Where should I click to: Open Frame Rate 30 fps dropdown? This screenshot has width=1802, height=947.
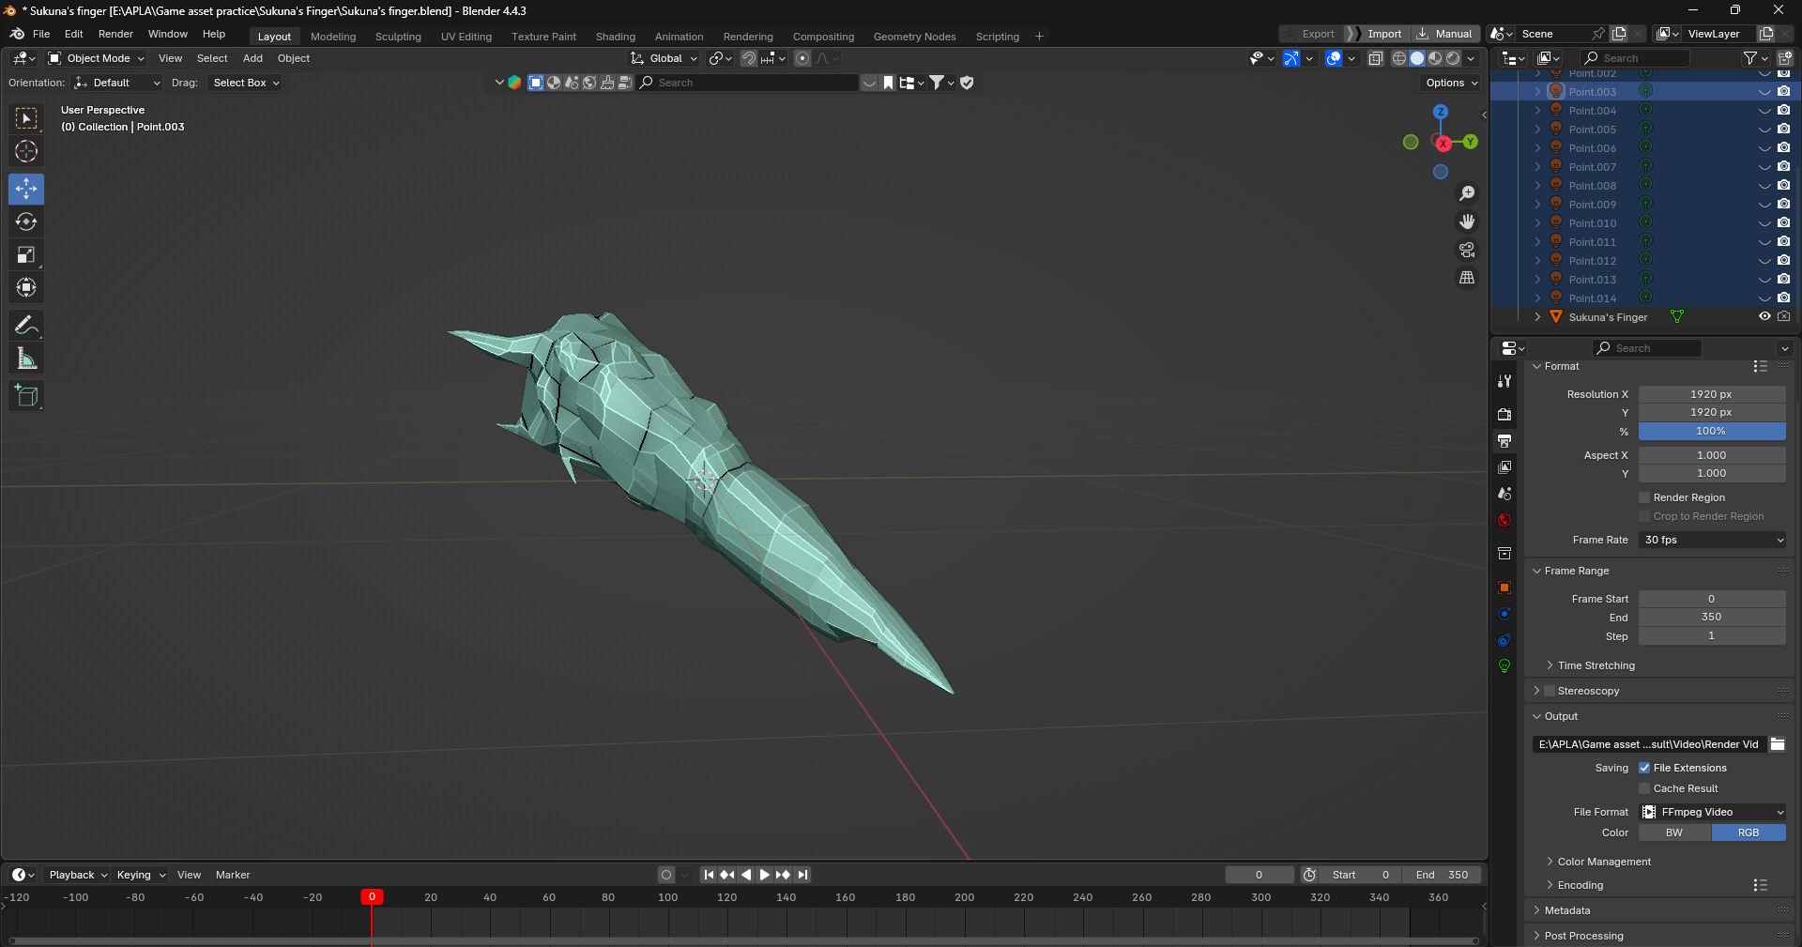pyautogui.click(x=1713, y=540)
